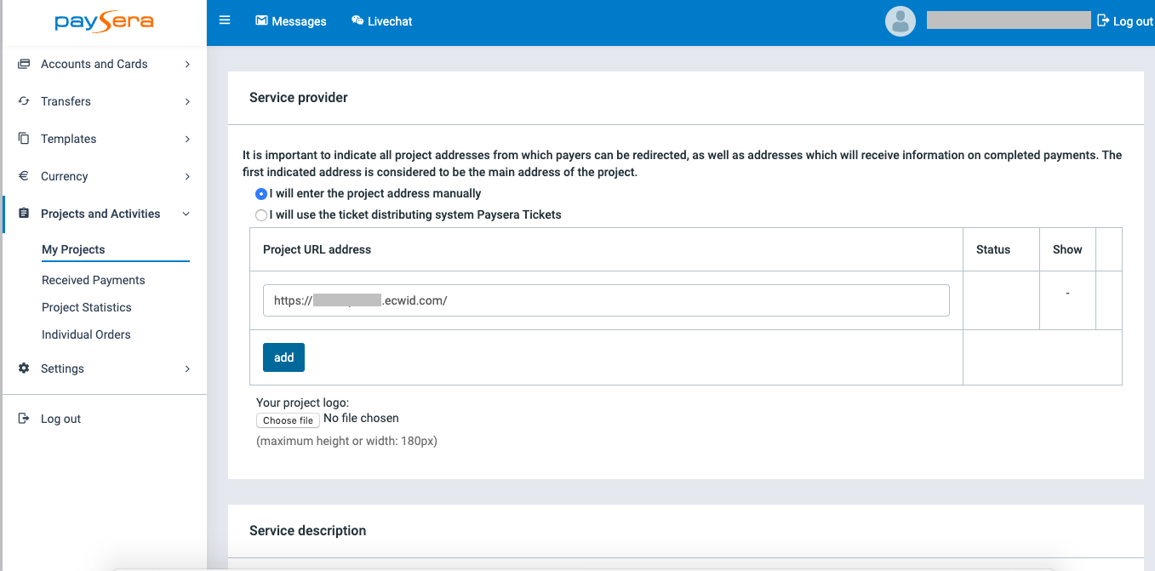This screenshot has width=1155, height=571.
Task: Open Received Payments
Action: pos(93,280)
